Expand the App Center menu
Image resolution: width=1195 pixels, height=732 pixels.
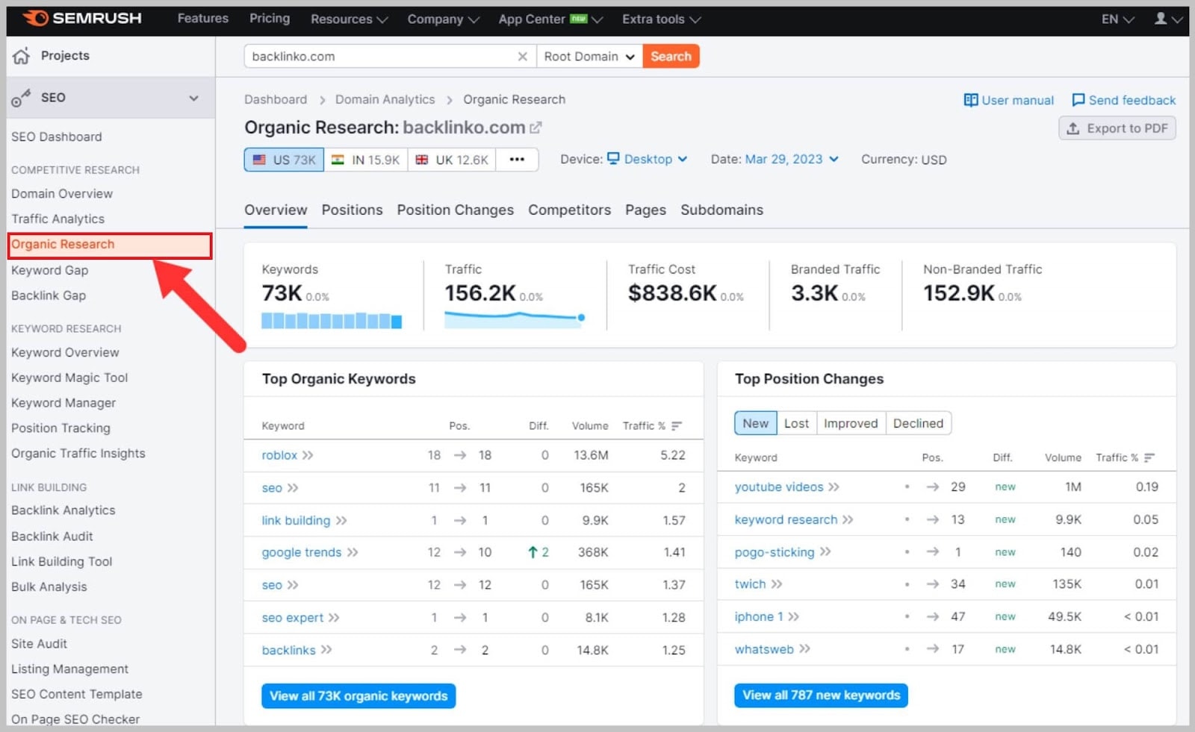pos(550,19)
